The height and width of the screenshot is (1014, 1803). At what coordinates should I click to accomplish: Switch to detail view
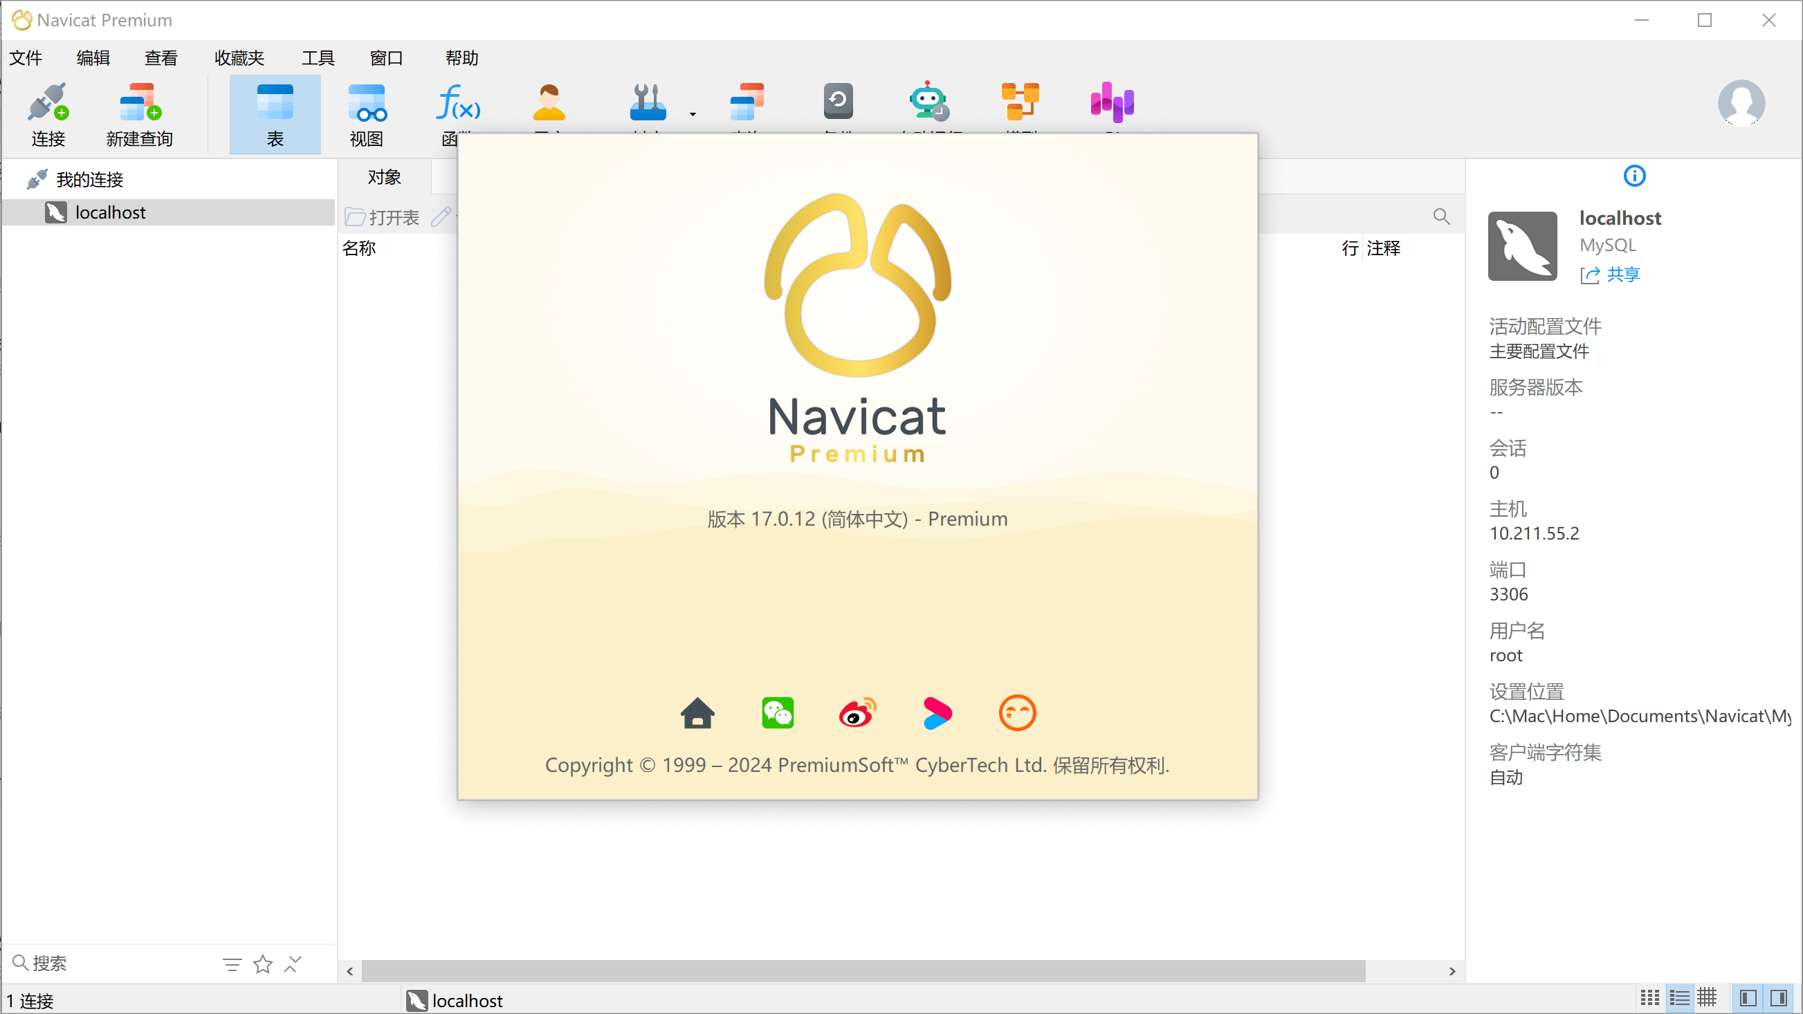(x=1707, y=998)
